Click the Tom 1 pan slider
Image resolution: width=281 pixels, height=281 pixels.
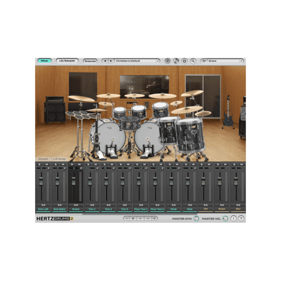[x=90, y=168]
